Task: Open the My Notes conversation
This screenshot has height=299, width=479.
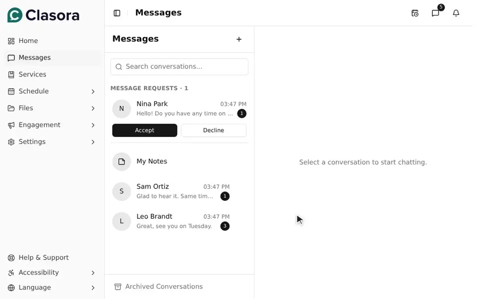Action: (179, 161)
